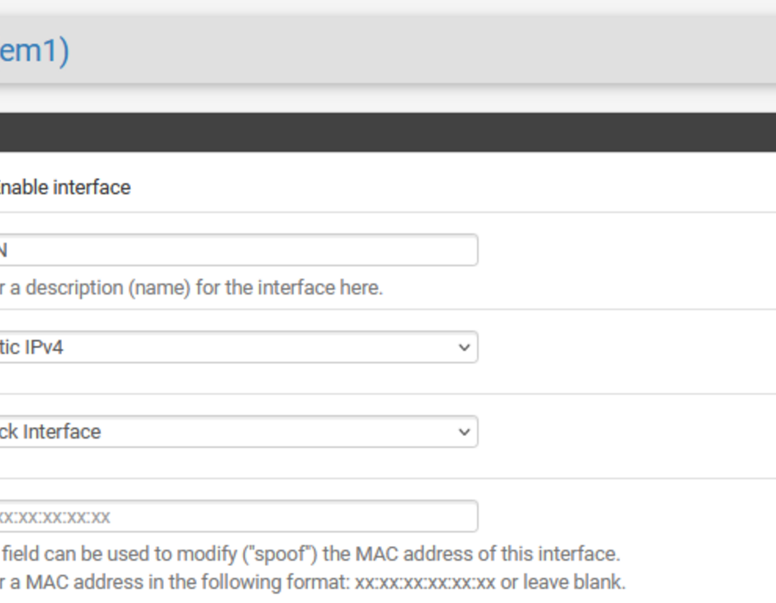Viewport: 776px width, 603px height.
Task: Click the 'modify ("spoof") the MAC address' help line
Action: pos(310,554)
